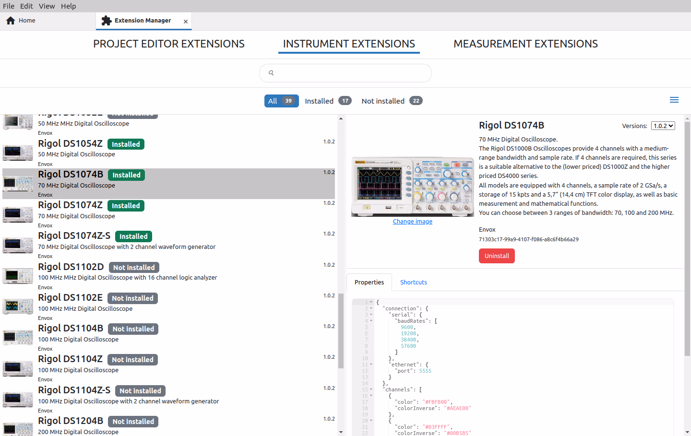Image resolution: width=691 pixels, height=436 pixels.
Task: Open the View menu
Action: [47, 6]
